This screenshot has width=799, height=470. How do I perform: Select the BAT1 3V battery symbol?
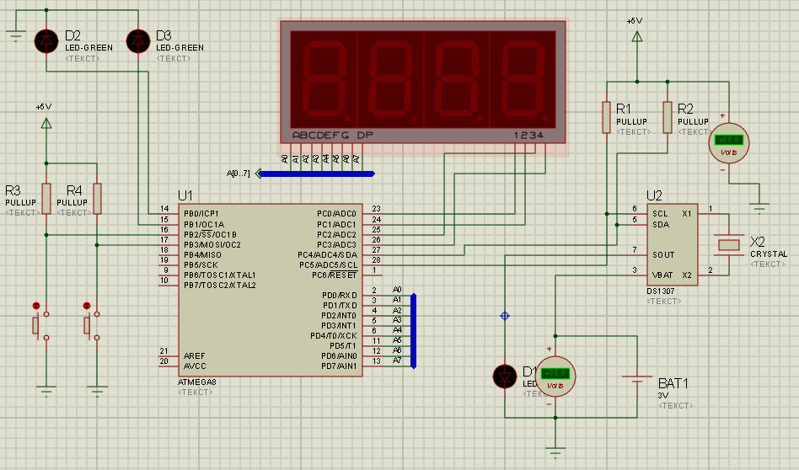pos(637,385)
